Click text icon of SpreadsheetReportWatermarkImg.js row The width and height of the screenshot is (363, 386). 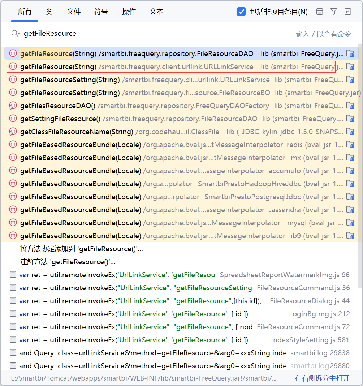click(13, 274)
